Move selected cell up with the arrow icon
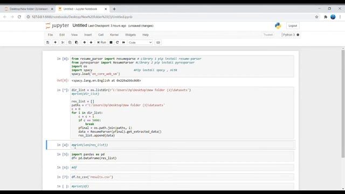This screenshot has width=345, height=194. [x=85, y=43]
